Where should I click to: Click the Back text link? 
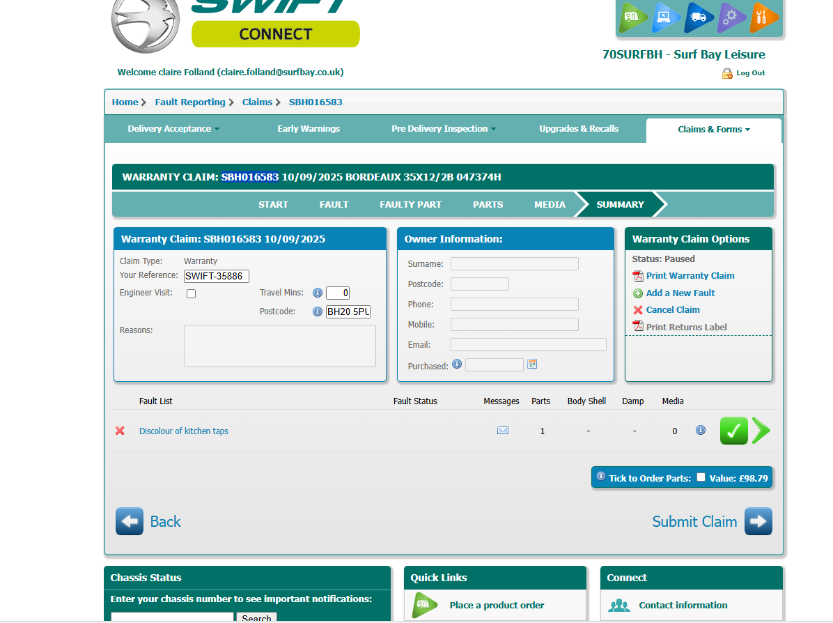point(165,521)
